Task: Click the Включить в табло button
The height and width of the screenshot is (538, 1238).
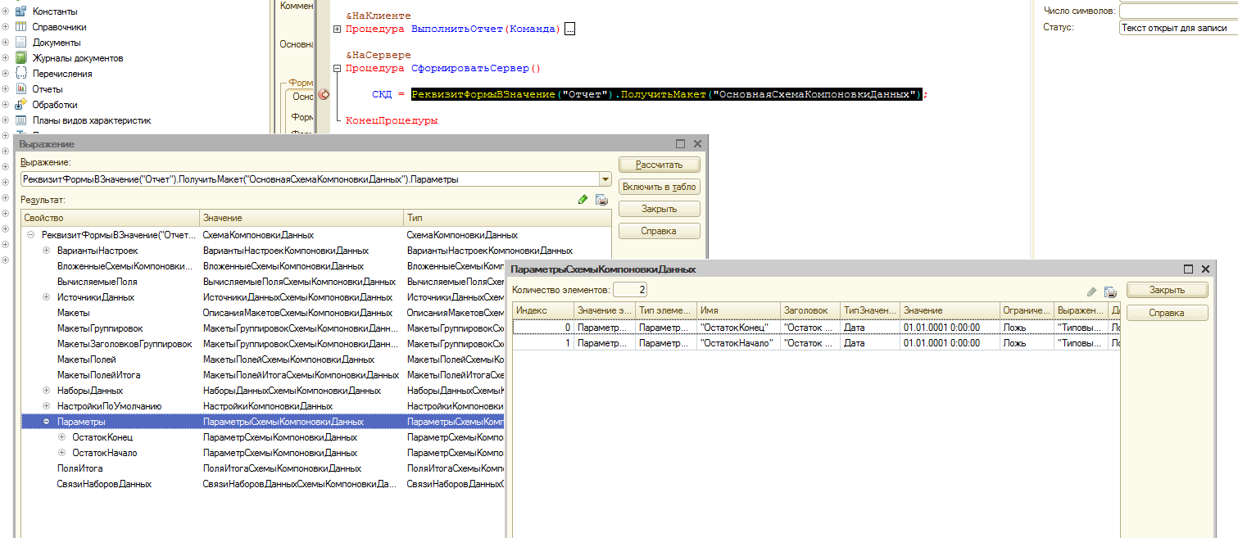Action: (660, 187)
